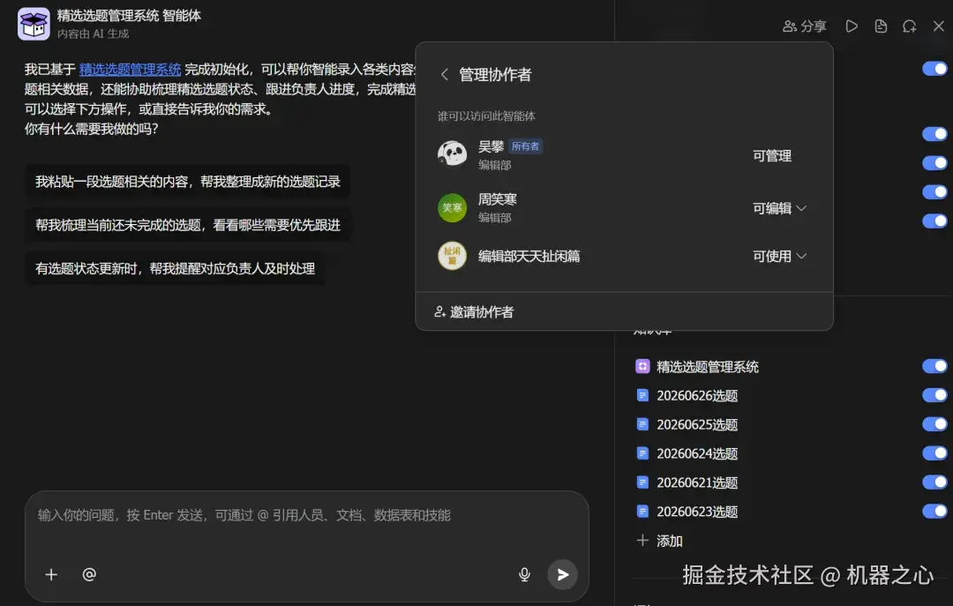
Task: Open the 20260625选题 knowledge item
Action: [x=697, y=424]
